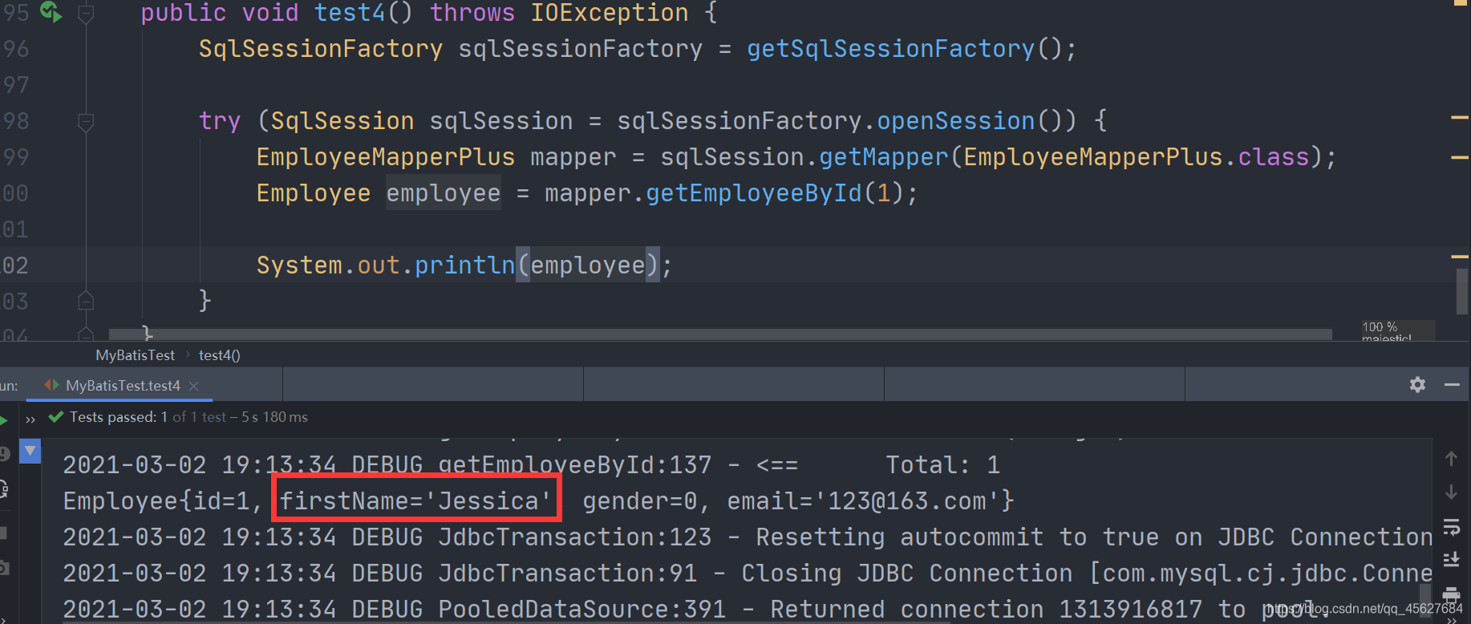Image resolution: width=1471 pixels, height=624 pixels.
Task: Click getSqlSessionFactory() call on line 96
Action: click(x=904, y=49)
